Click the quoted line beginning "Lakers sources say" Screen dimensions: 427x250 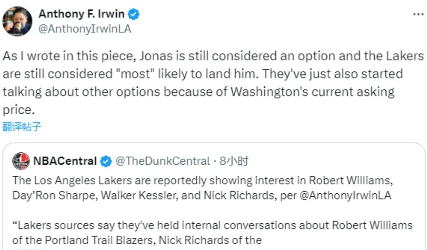[212, 225]
